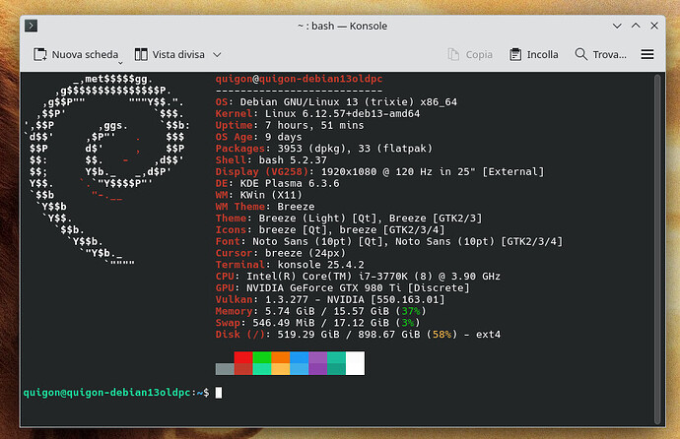This screenshot has width=680, height=439.
Task: Click the Incolla clipboard icon
Action: point(515,54)
